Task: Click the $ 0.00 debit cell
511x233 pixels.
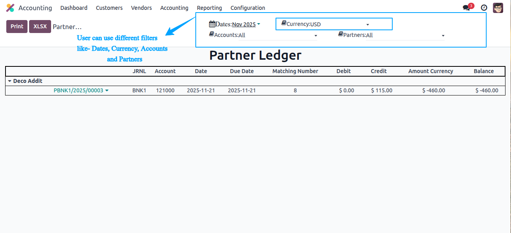Action: tap(347, 90)
